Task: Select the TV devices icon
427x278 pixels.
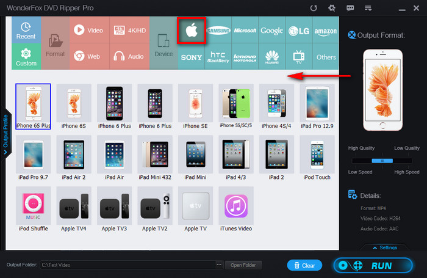Action: pyautogui.click(x=299, y=56)
